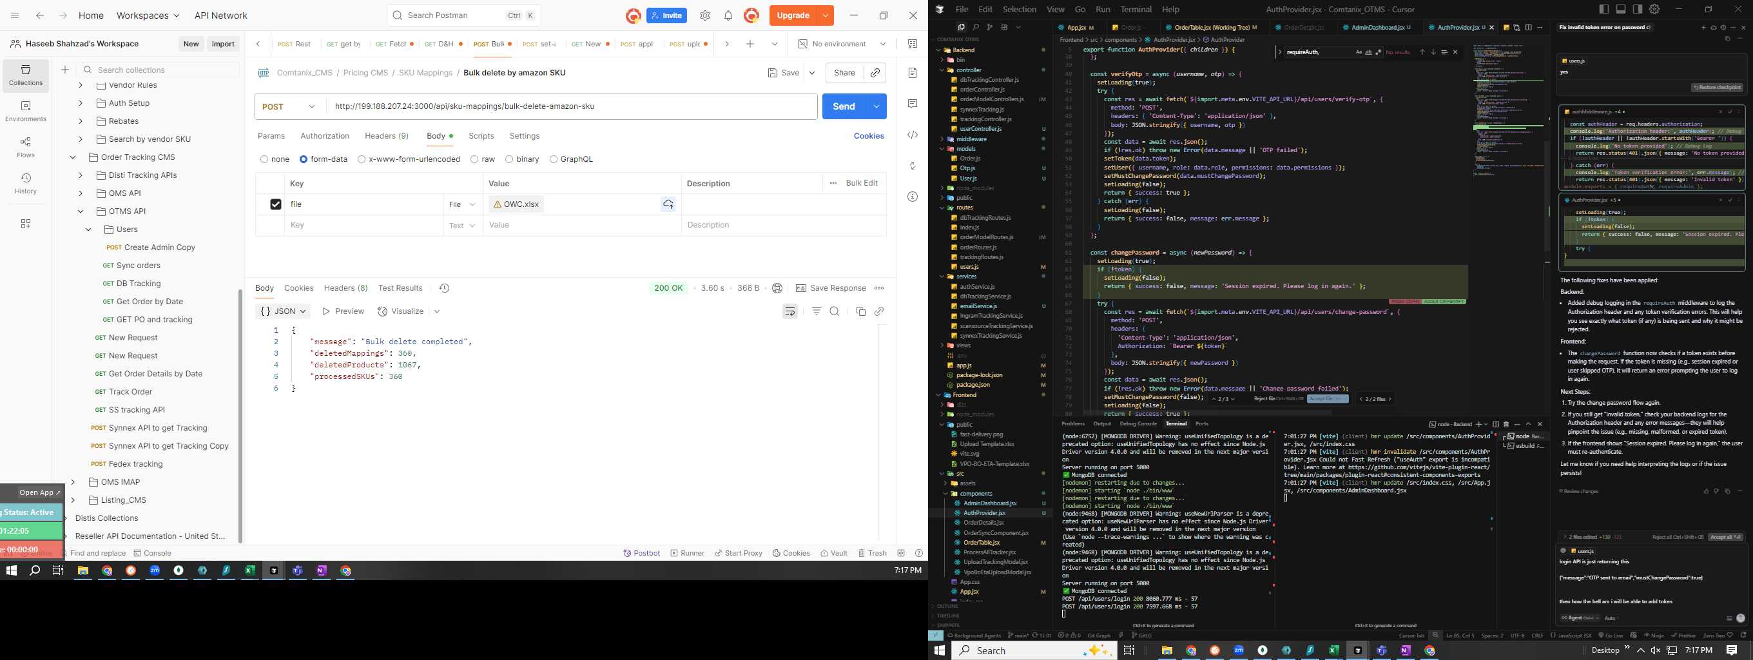Open Flows in Postman sidebar
This screenshot has width=1753, height=660.
click(x=26, y=148)
